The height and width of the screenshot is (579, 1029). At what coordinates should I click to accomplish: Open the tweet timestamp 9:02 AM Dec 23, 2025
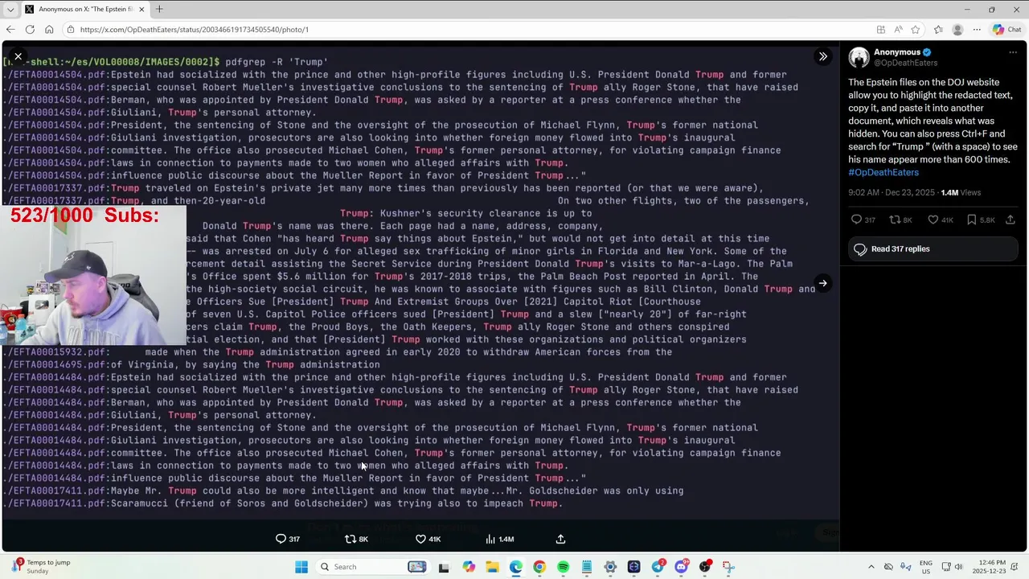tap(892, 193)
